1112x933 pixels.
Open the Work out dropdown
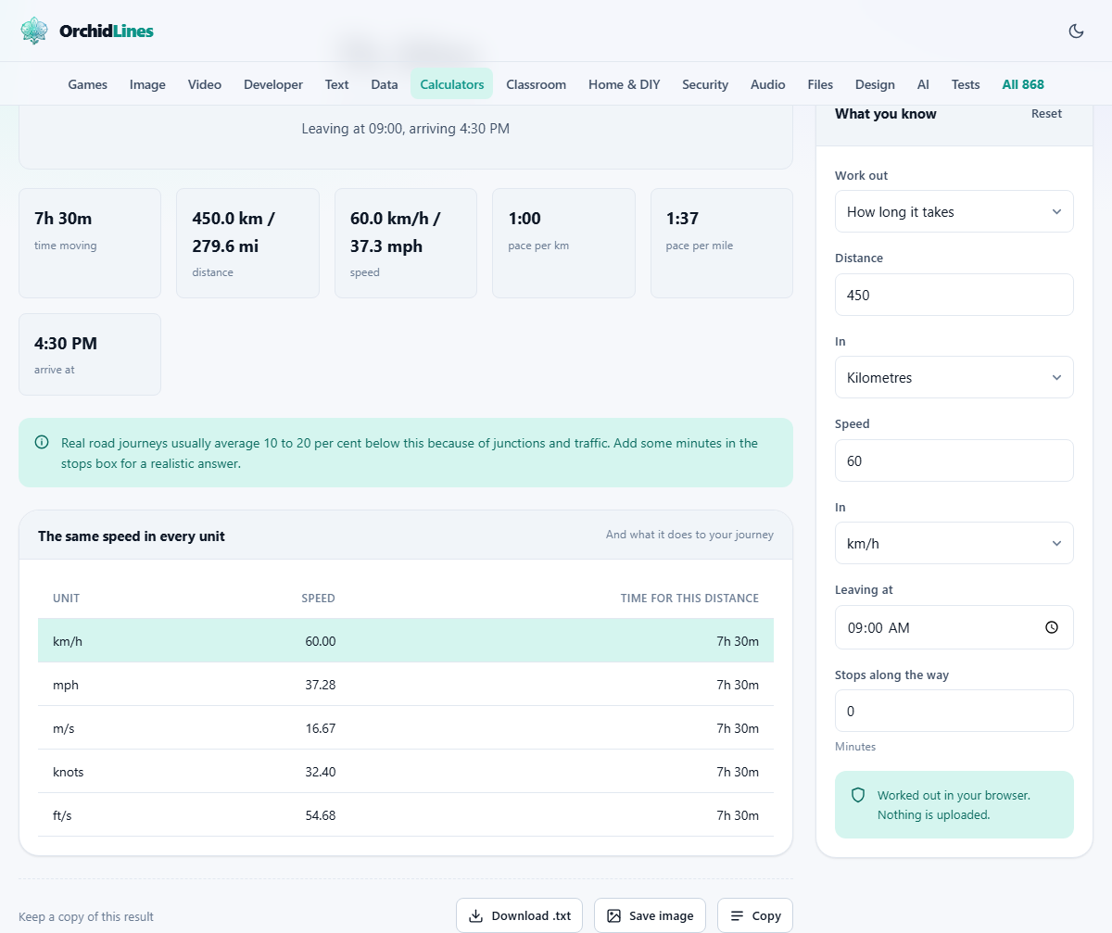(x=954, y=211)
